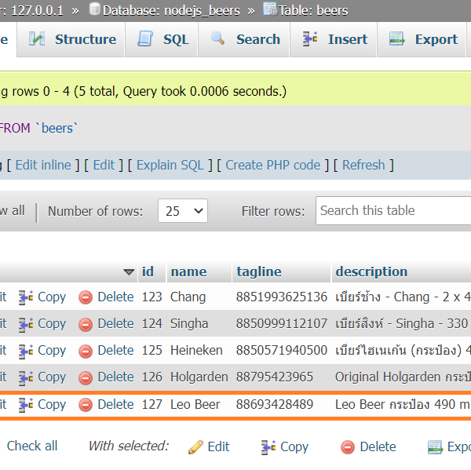The width and height of the screenshot is (471, 470).
Task: Click the Delete icon for Chang row
Action: [x=86, y=297]
